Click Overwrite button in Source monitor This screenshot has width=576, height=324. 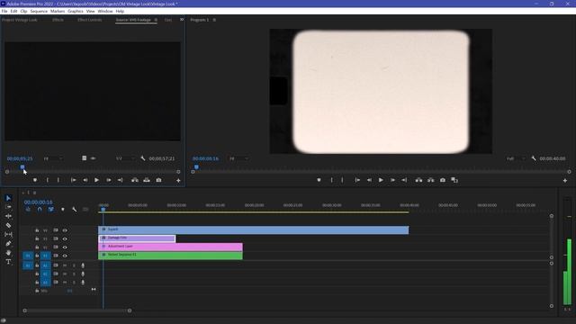147,180
